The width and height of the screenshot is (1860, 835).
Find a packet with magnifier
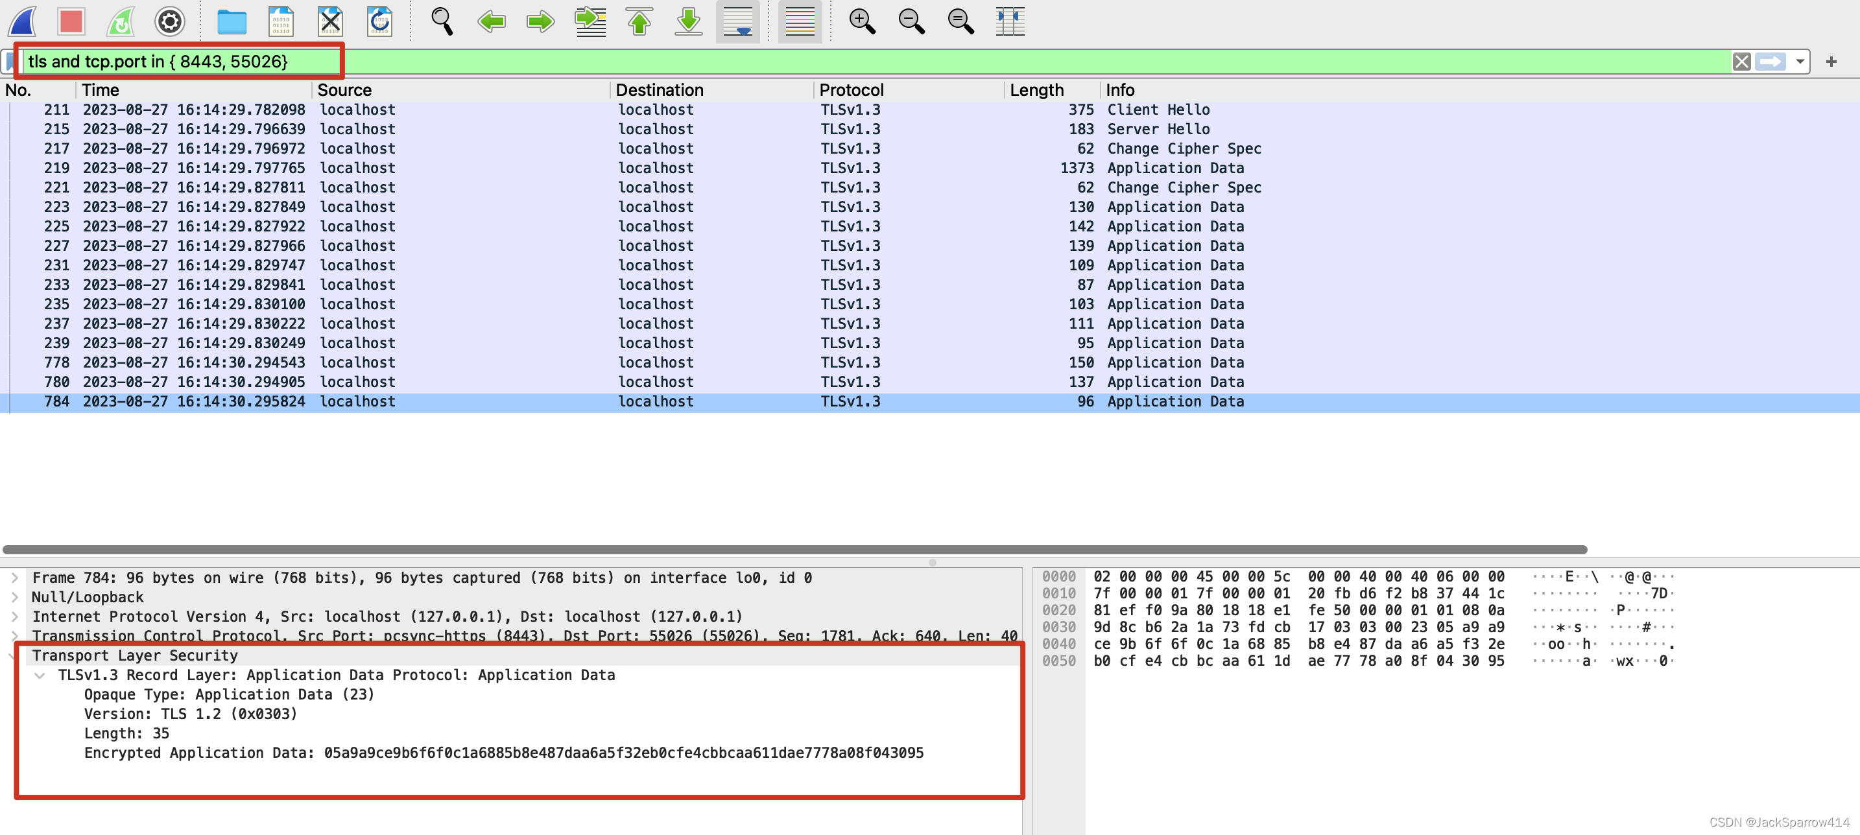(x=442, y=21)
